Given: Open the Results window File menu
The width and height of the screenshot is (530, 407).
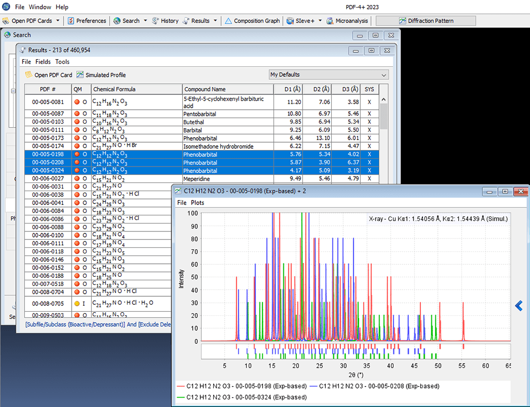Looking at the screenshot, I should 26,61.
